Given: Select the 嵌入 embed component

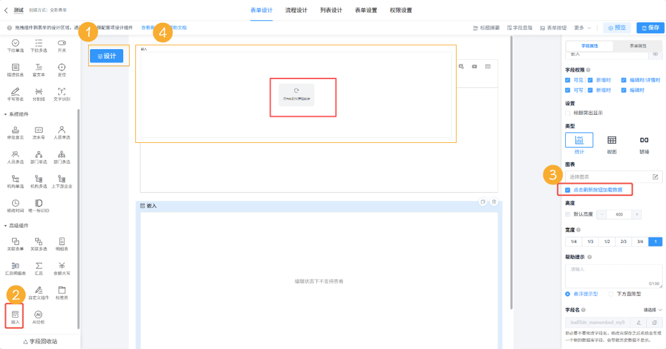Looking at the screenshot, I should tap(15, 316).
